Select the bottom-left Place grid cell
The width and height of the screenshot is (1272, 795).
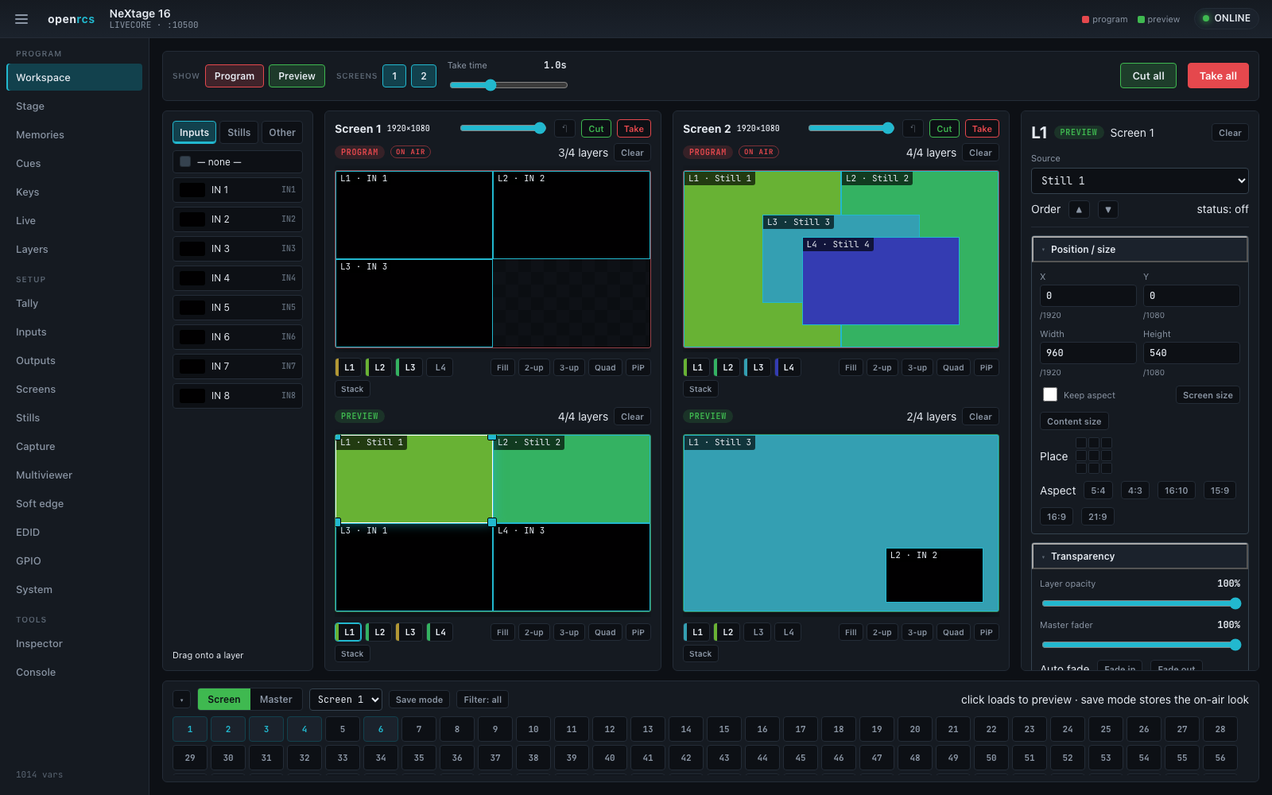coord(1081,468)
